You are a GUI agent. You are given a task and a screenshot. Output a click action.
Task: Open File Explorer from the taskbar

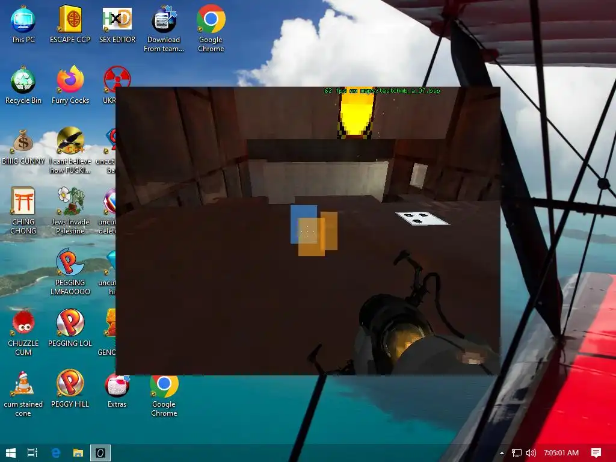click(x=78, y=453)
